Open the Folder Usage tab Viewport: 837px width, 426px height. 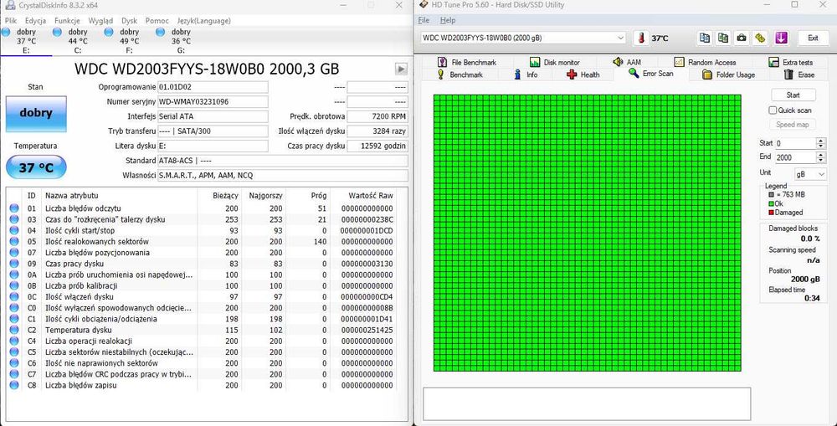coord(728,74)
